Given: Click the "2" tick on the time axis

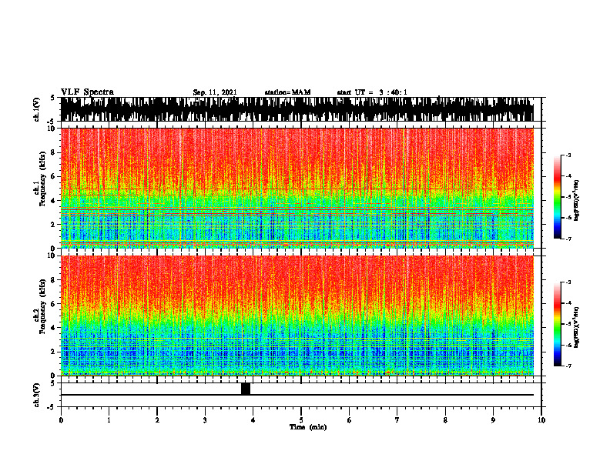Looking at the screenshot, I should coord(157,420).
